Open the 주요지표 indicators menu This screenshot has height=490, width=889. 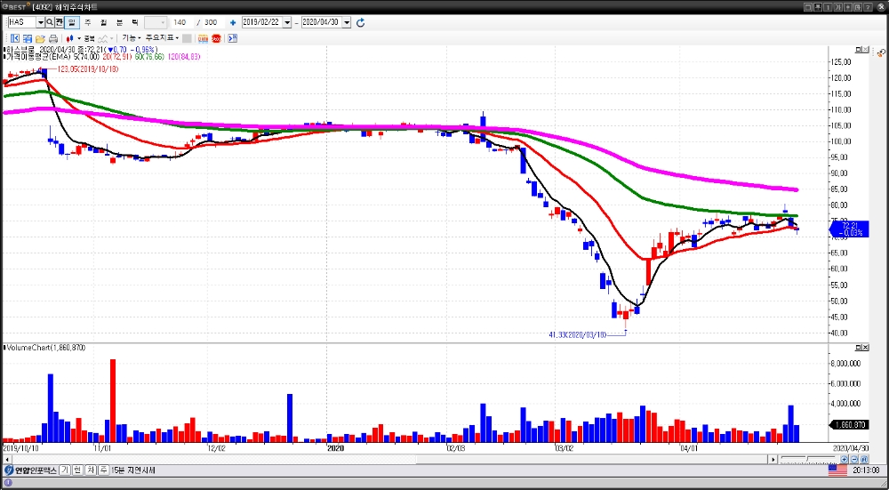162,38
